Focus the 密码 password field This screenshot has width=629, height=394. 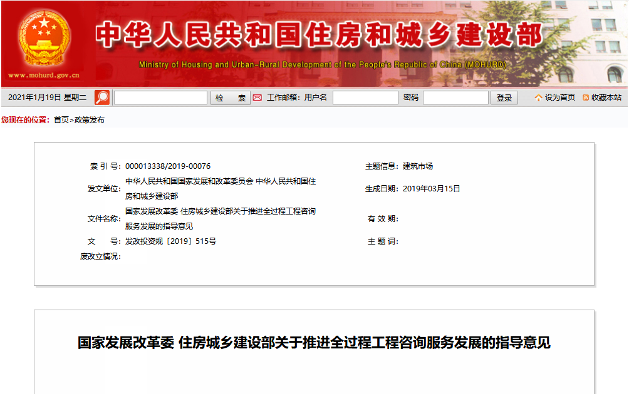(455, 98)
